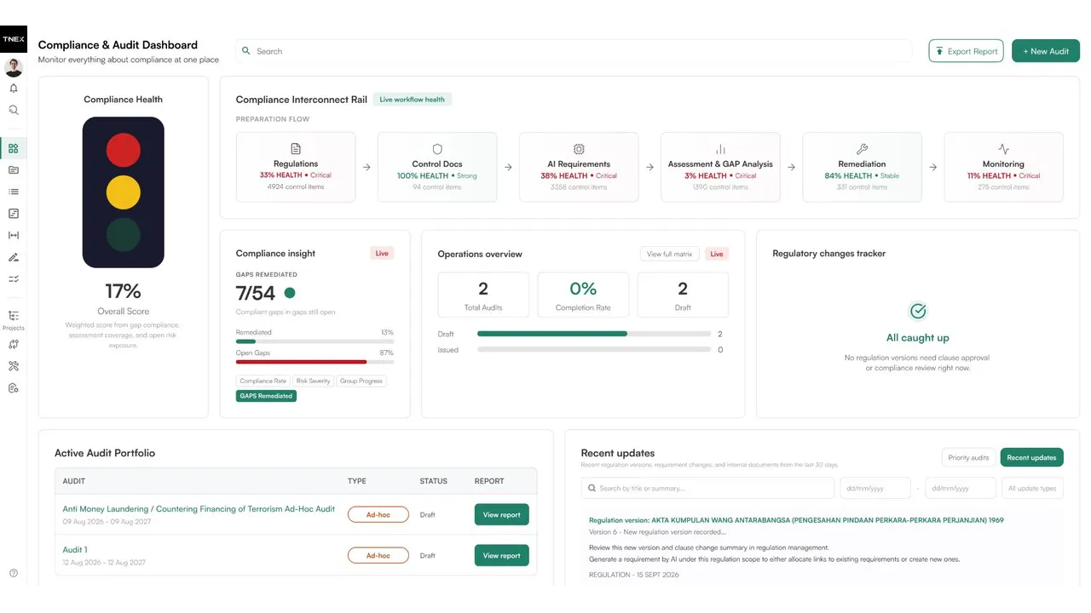Viewport: 1091px width, 613px height.
Task: Switch to Recent updates tab
Action: [x=1031, y=457]
